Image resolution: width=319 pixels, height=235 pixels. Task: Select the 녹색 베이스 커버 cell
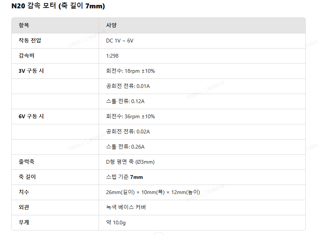126,207
